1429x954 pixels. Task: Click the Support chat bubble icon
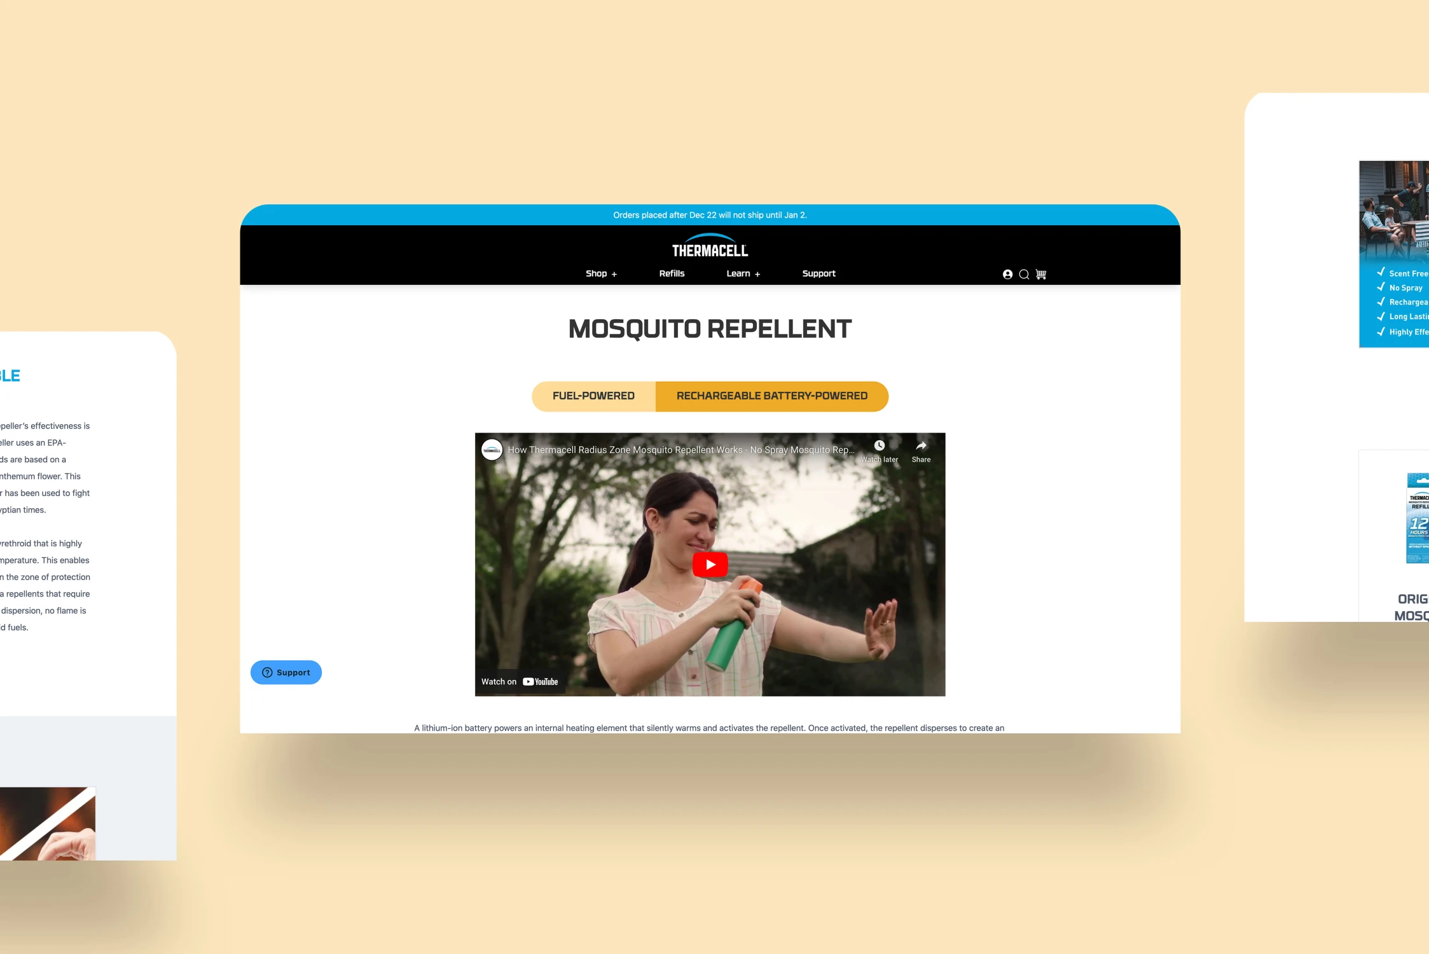pyautogui.click(x=286, y=672)
